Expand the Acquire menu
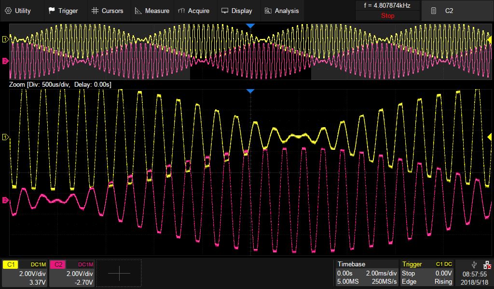 click(x=193, y=11)
